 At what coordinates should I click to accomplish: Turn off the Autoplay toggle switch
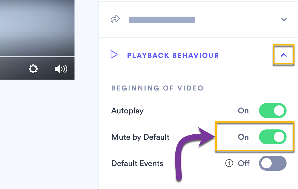[272, 111]
